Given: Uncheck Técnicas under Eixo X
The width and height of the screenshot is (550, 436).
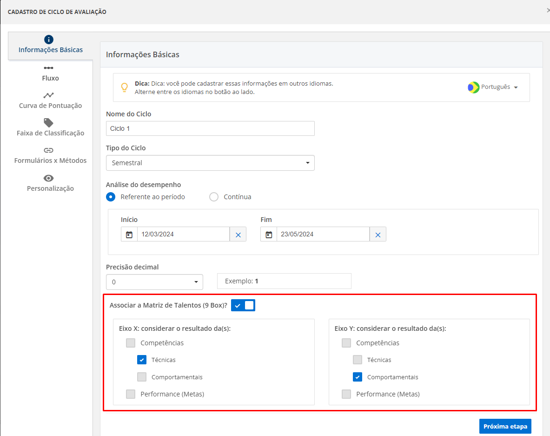Looking at the screenshot, I should pyautogui.click(x=142, y=360).
